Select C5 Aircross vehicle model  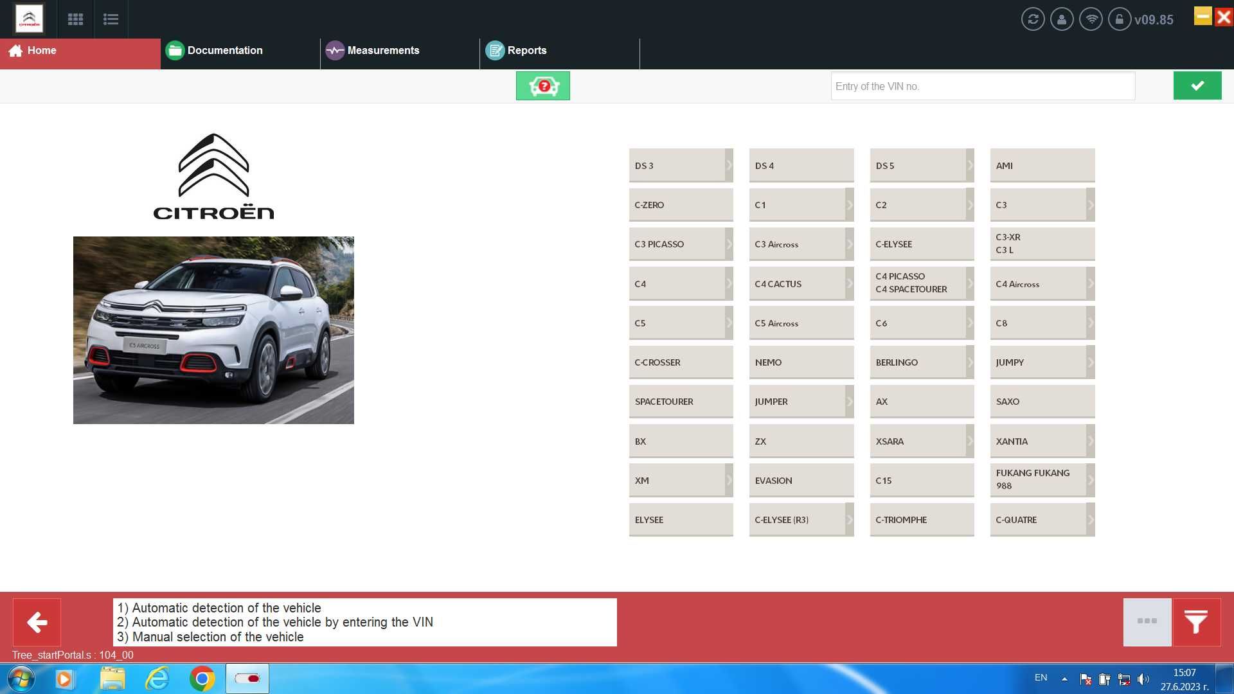pyautogui.click(x=800, y=322)
